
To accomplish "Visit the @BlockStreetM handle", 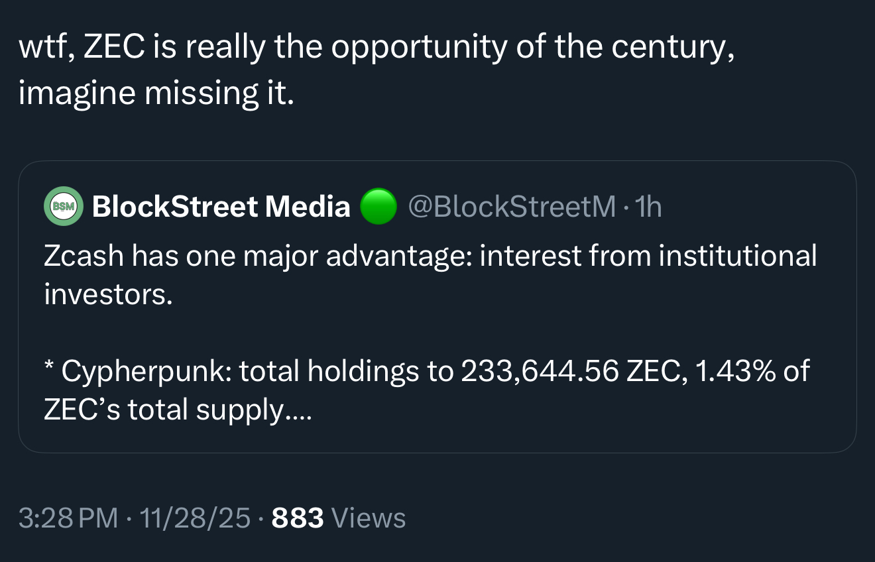I will click(512, 207).
